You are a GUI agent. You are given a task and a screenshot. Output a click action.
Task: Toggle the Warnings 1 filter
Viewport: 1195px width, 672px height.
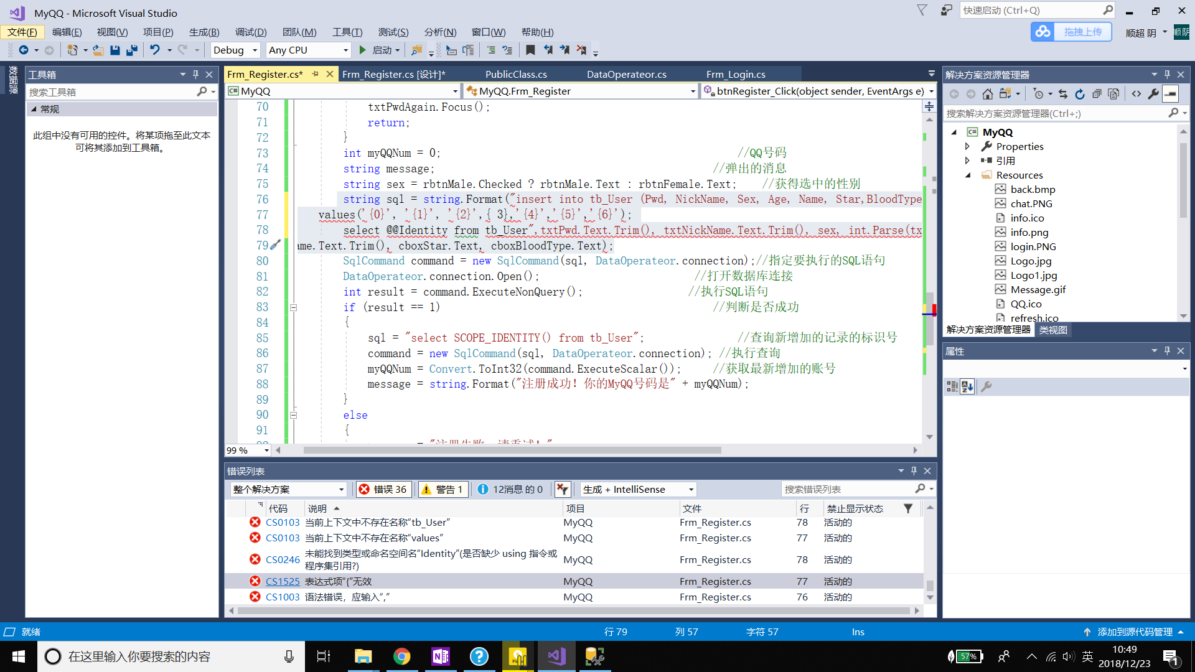tap(443, 490)
